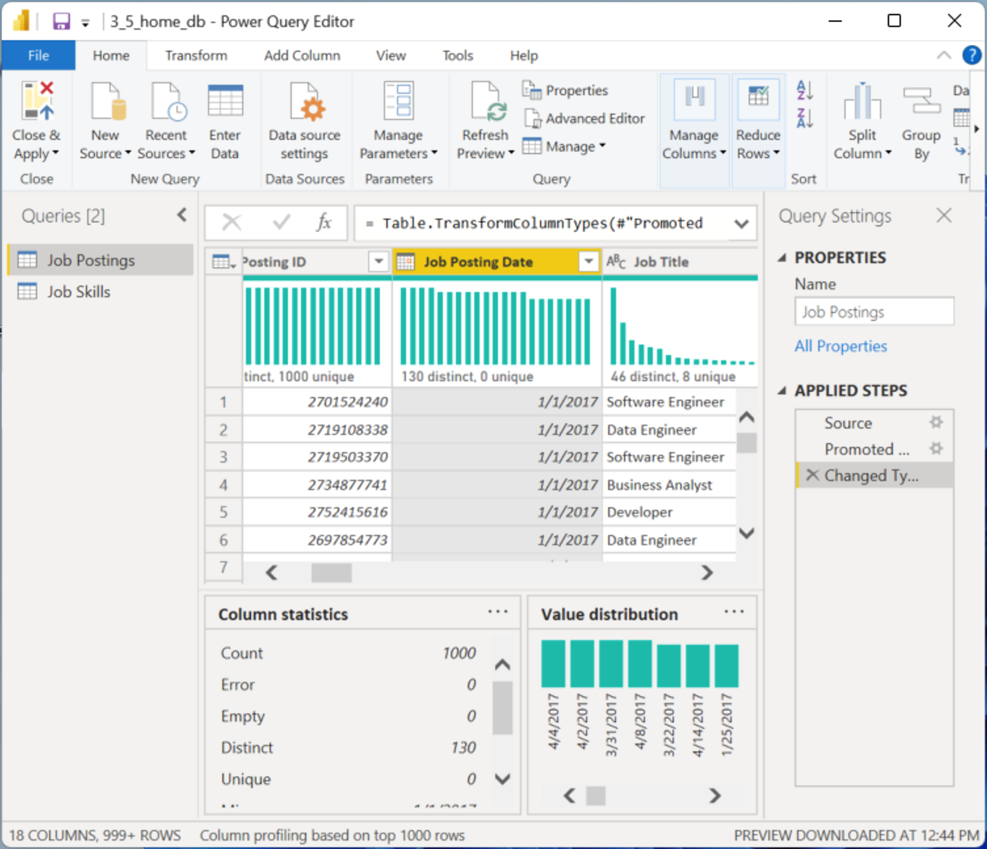Screen dimensions: 987x849
Task: Open Source step settings gear
Action: [x=936, y=422]
